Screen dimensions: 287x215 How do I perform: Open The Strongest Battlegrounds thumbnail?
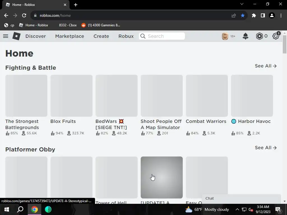[26, 96]
